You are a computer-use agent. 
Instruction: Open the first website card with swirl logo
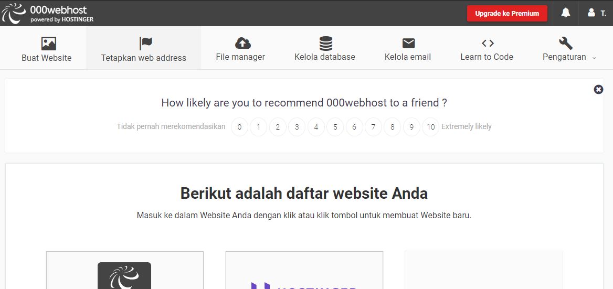(x=125, y=270)
